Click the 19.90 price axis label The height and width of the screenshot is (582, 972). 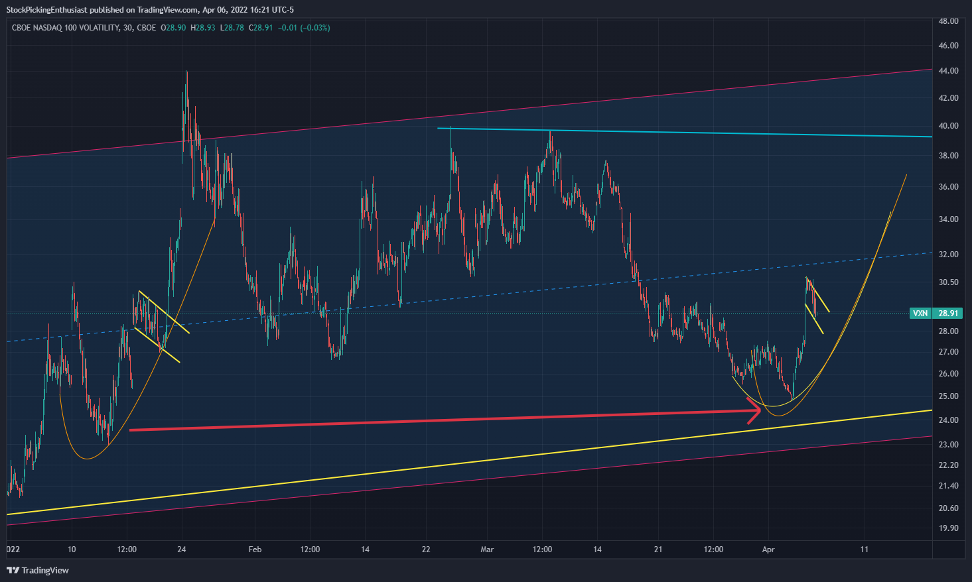(949, 528)
